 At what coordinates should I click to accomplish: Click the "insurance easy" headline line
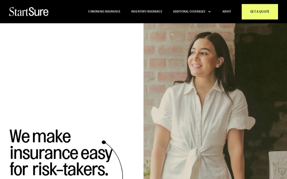[x=61, y=154]
